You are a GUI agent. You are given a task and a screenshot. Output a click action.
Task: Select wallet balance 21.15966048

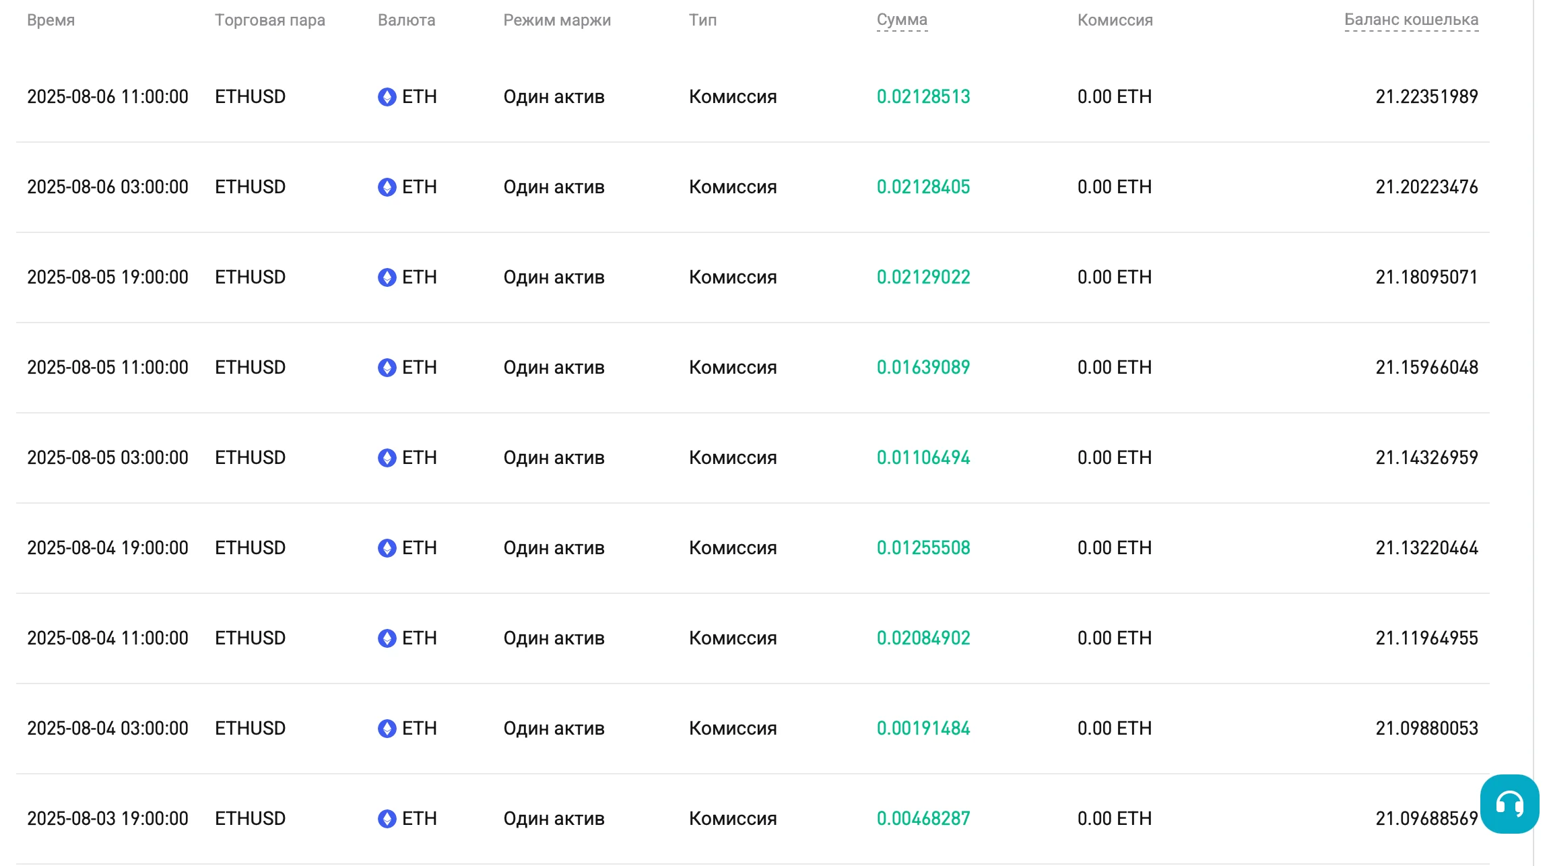point(1426,368)
